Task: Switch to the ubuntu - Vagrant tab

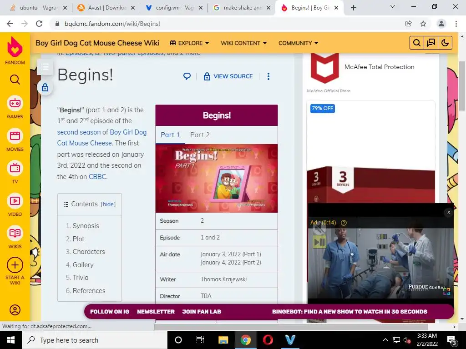Action: [38, 8]
